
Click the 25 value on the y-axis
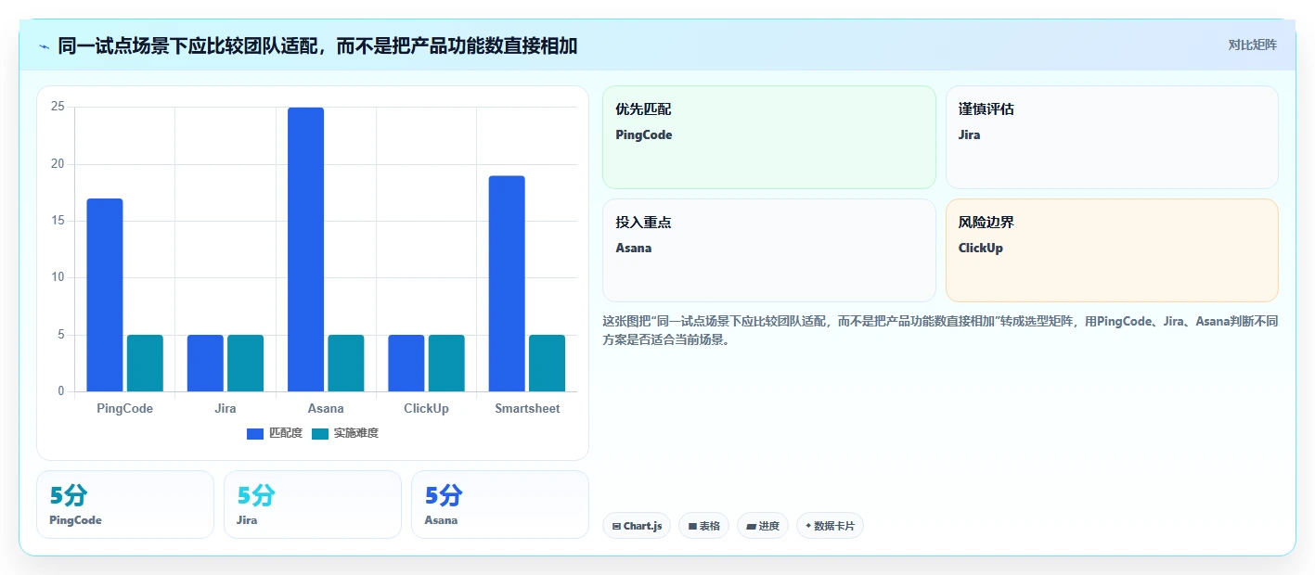(x=58, y=107)
